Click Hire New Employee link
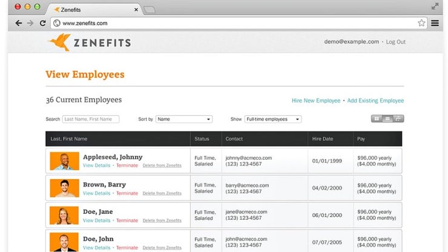This screenshot has width=448, height=252. pos(316,101)
